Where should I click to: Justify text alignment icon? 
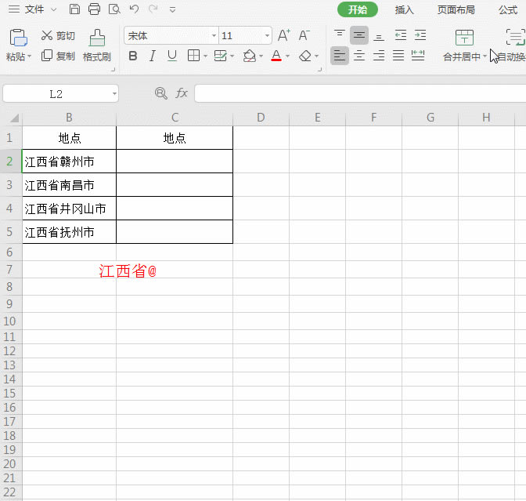pos(398,56)
